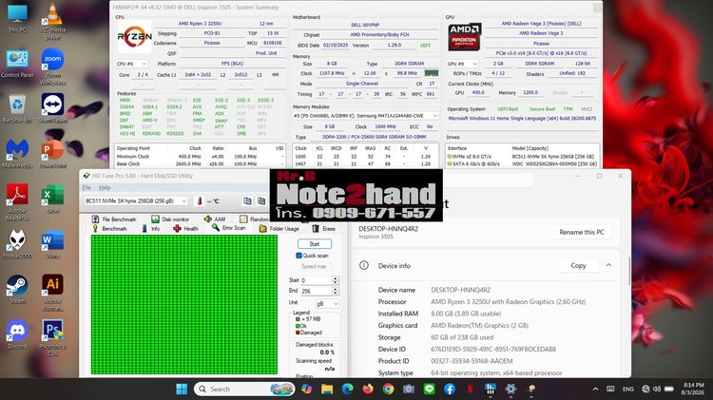Click the volume speaker tray icon
This screenshot has height=400, width=713.
tap(657, 390)
